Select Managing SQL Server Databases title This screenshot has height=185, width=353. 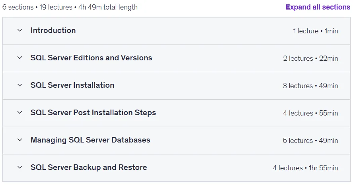(x=90, y=140)
